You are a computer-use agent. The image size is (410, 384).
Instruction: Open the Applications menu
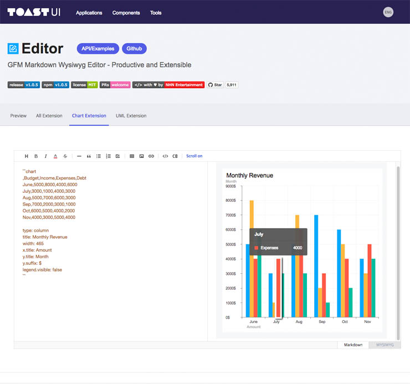point(89,13)
